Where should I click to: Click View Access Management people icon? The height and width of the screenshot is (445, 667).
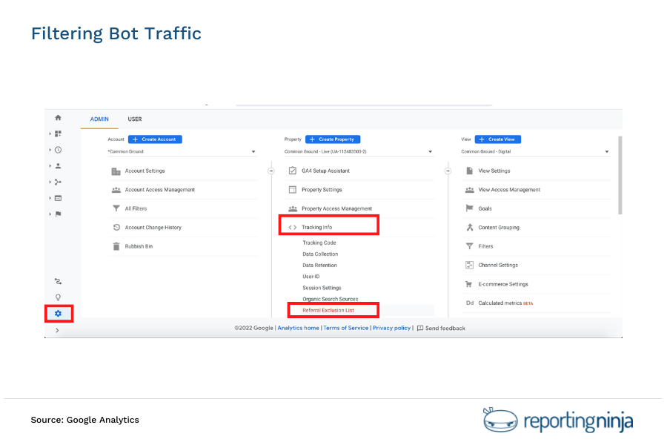click(470, 190)
